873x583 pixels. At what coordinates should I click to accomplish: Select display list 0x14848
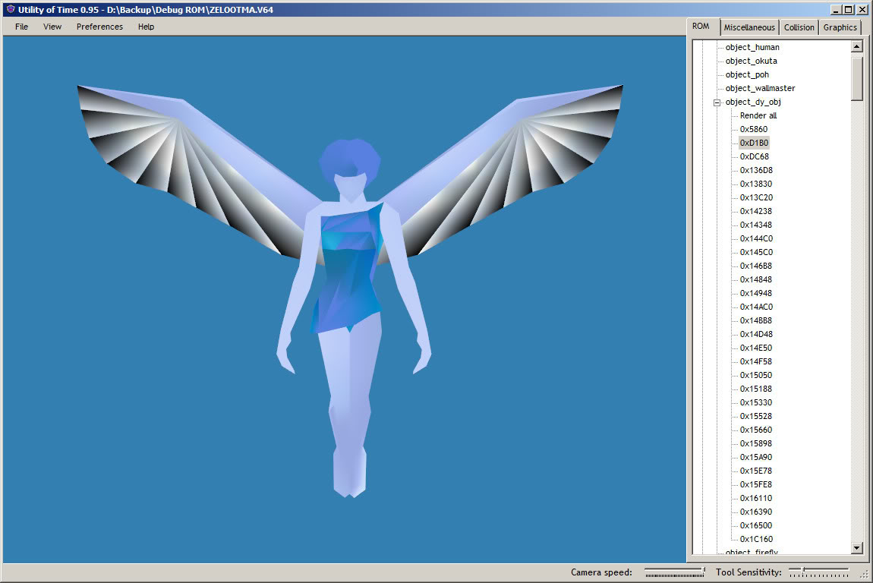[756, 279]
